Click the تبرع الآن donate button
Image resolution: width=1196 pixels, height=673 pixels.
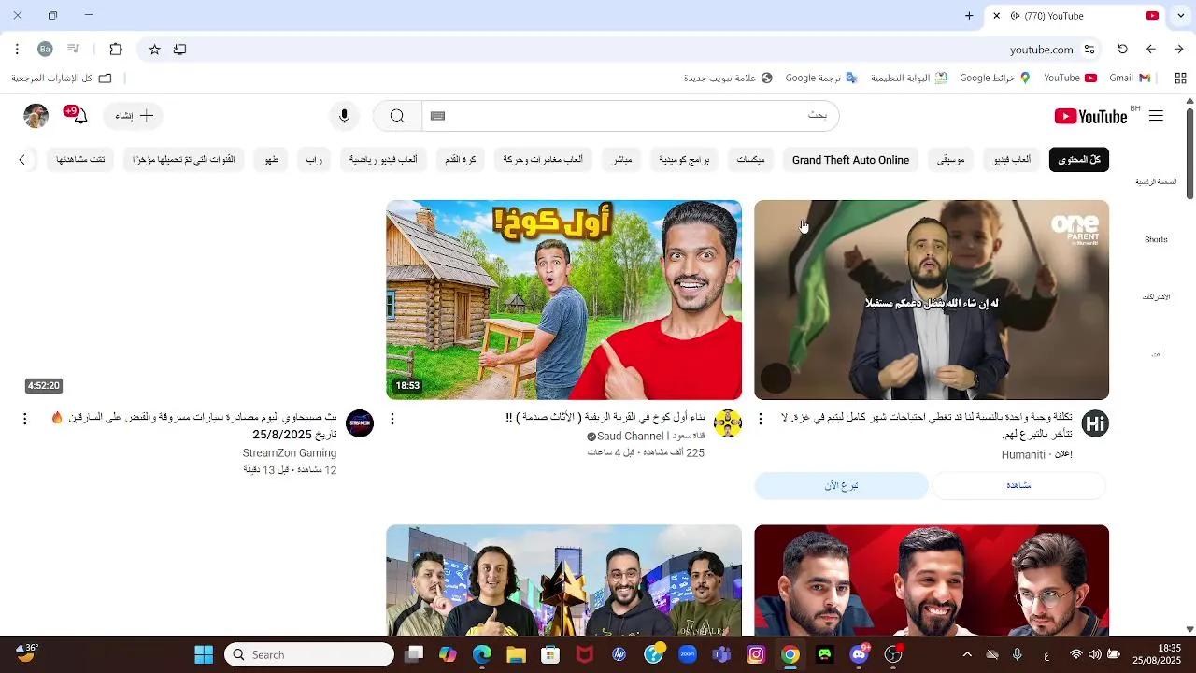(841, 486)
